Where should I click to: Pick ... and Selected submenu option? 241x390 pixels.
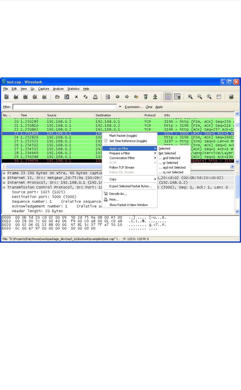point(174,158)
